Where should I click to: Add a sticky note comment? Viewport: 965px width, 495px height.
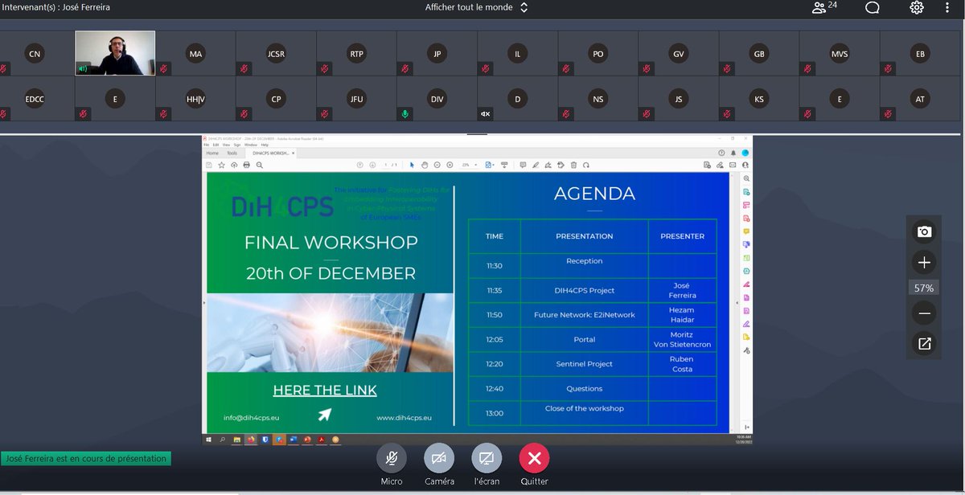coord(523,164)
